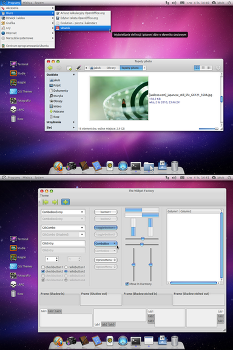
Task: Expand the Sieć sidebar section
Action: tap(74, 128)
